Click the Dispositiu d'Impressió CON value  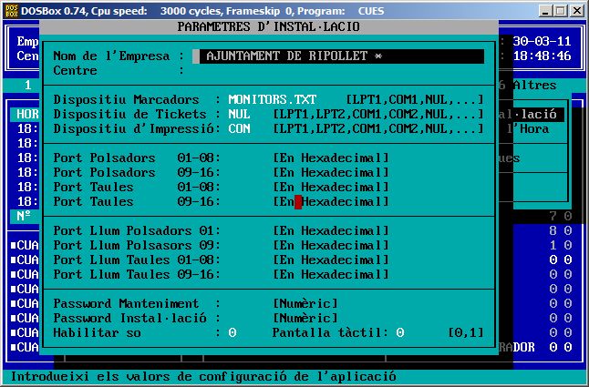click(239, 128)
